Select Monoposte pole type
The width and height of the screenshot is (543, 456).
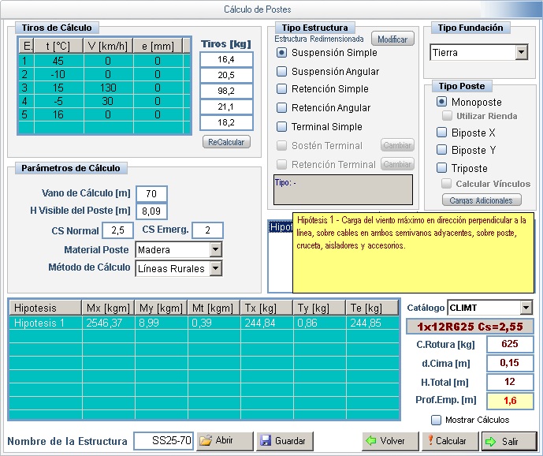click(x=441, y=102)
